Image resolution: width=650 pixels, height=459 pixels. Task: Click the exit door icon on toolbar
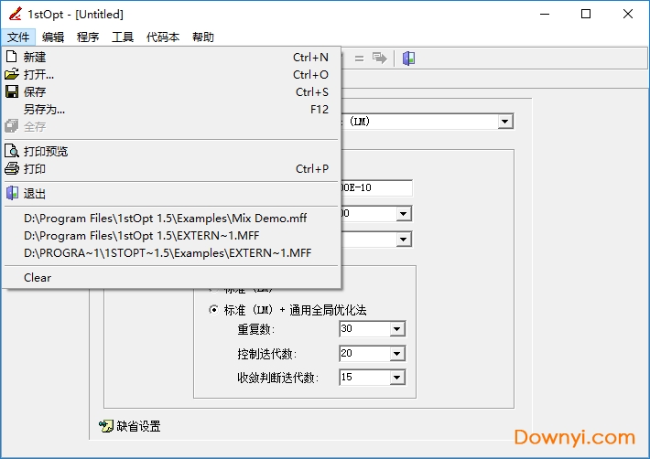click(x=408, y=58)
